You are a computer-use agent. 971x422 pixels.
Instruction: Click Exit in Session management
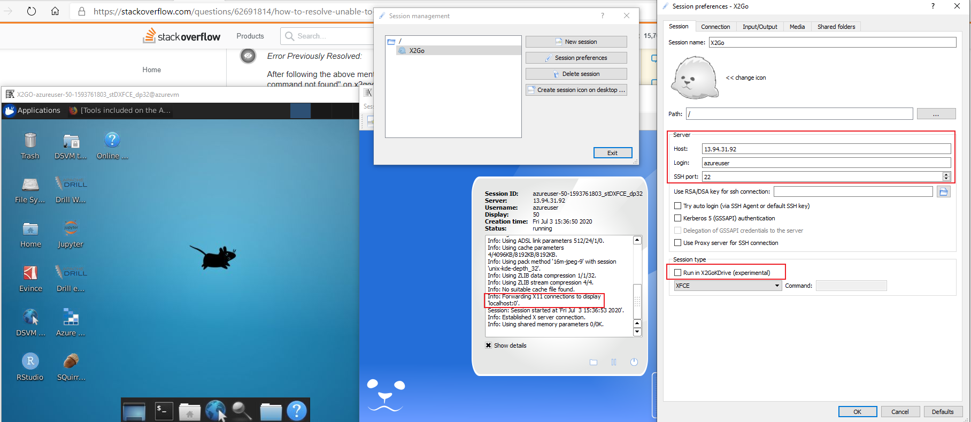[x=613, y=153]
